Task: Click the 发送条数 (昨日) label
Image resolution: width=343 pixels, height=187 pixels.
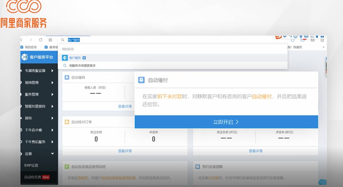Action: pyautogui.click(x=227, y=132)
